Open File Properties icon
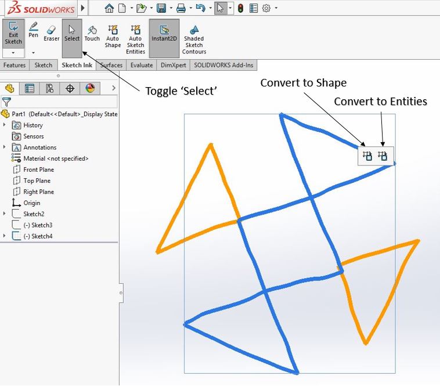440x386 pixels. coord(254,8)
